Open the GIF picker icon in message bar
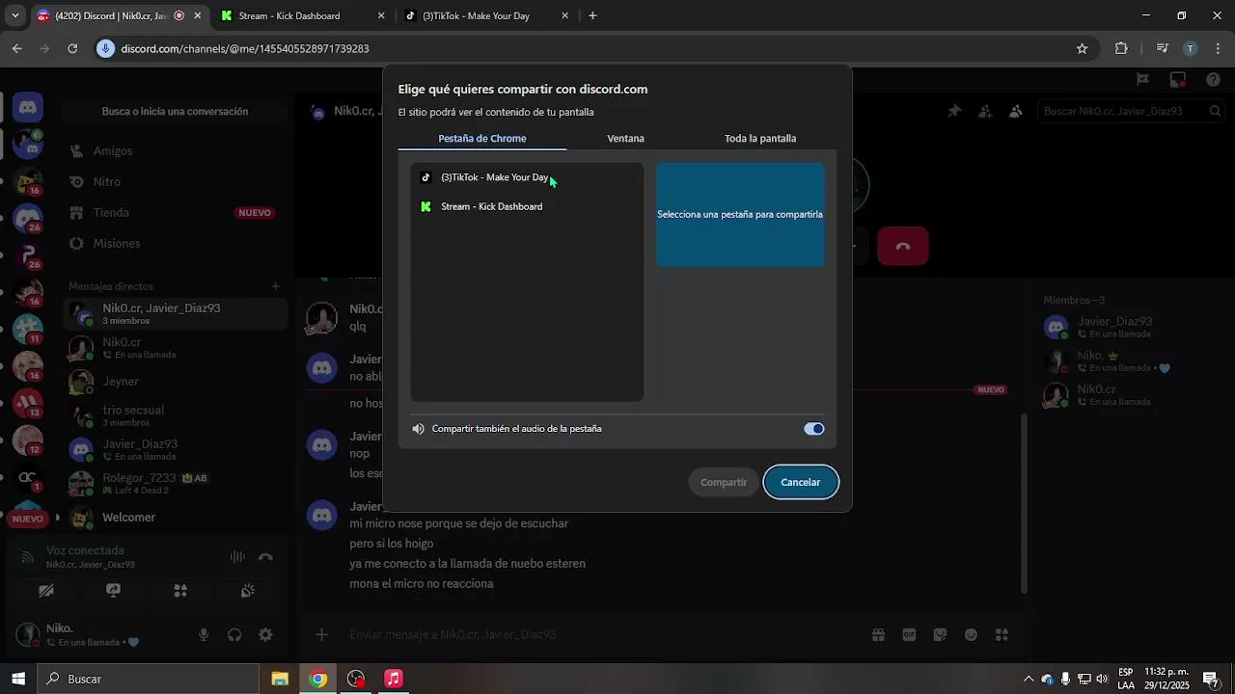The image size is (1235, 694). tap(909, 635)
